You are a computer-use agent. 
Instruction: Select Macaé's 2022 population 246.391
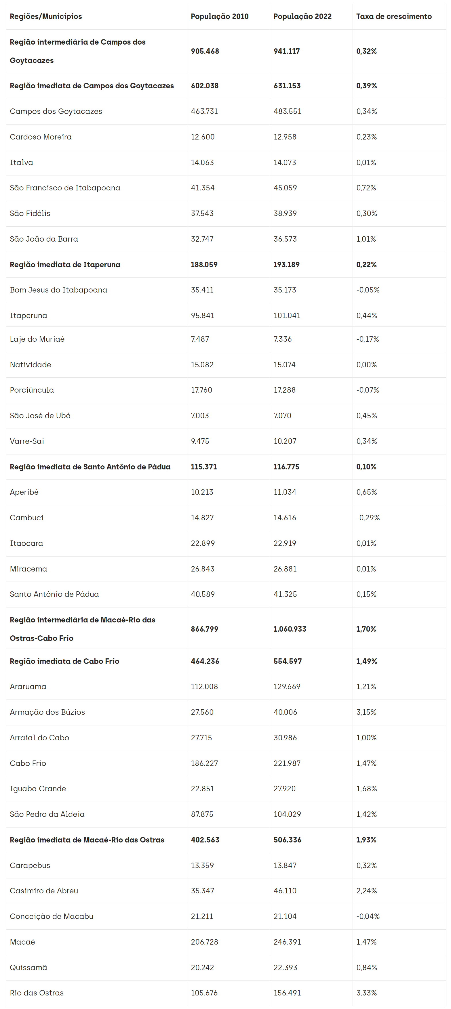click(x=287, y=942)
